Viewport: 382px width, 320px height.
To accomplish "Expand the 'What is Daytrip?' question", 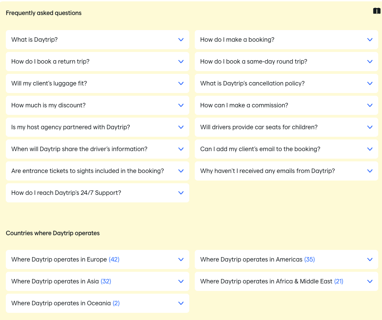I will click(x=98, y=40).
